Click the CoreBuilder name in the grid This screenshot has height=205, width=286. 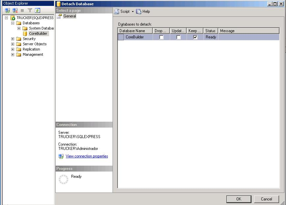(x=135, y=37)
